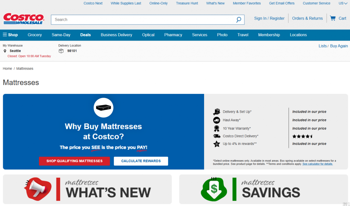Open the Optical section
Viewport: 350px width, 206px height.
(148, 35)
